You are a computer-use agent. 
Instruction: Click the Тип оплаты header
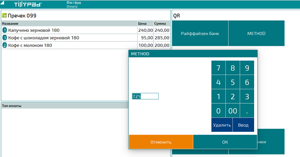[65, 106]
